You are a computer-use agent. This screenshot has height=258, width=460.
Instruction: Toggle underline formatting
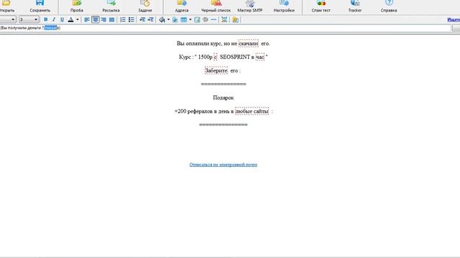(62, 19)
